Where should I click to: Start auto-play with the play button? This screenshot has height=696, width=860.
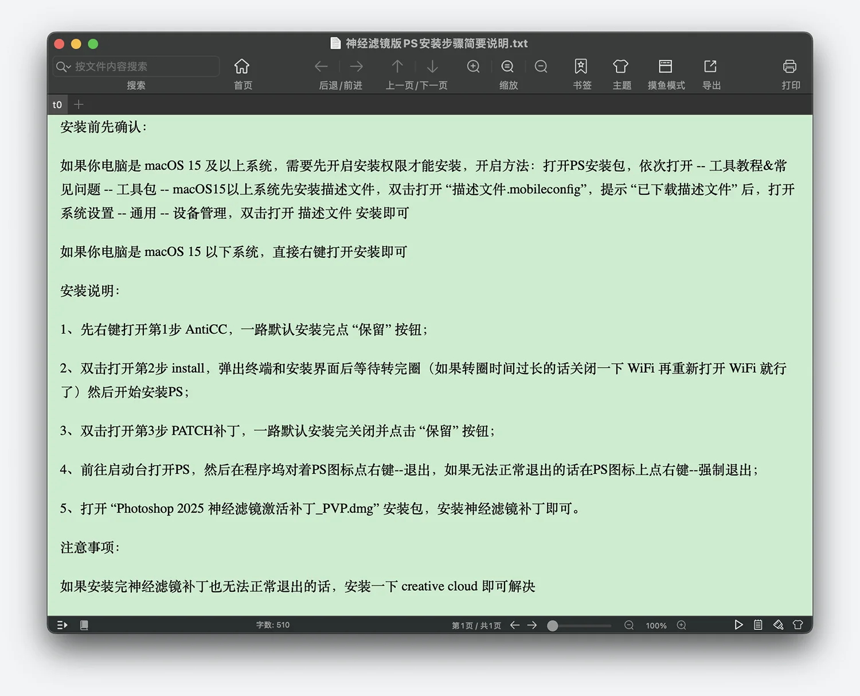pos(738,625)
